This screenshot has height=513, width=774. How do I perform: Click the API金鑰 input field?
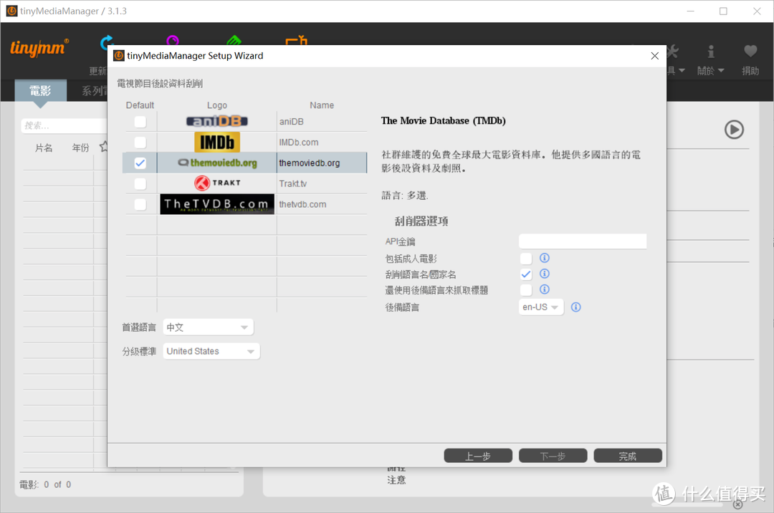(583, 241)
